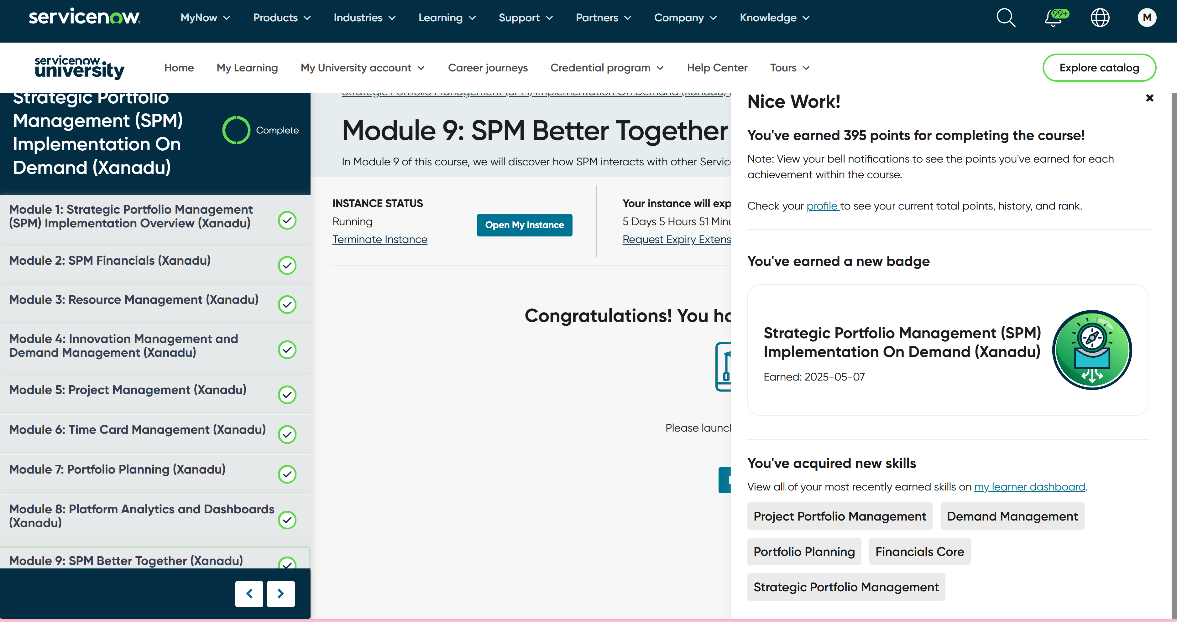Viewport: 1177px width, 622px height.
Task: Click the globe language icon
Action: [1100, 18]
